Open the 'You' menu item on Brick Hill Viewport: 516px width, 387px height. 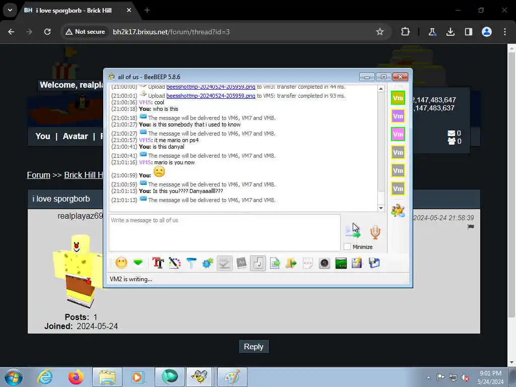pos(43,136)
